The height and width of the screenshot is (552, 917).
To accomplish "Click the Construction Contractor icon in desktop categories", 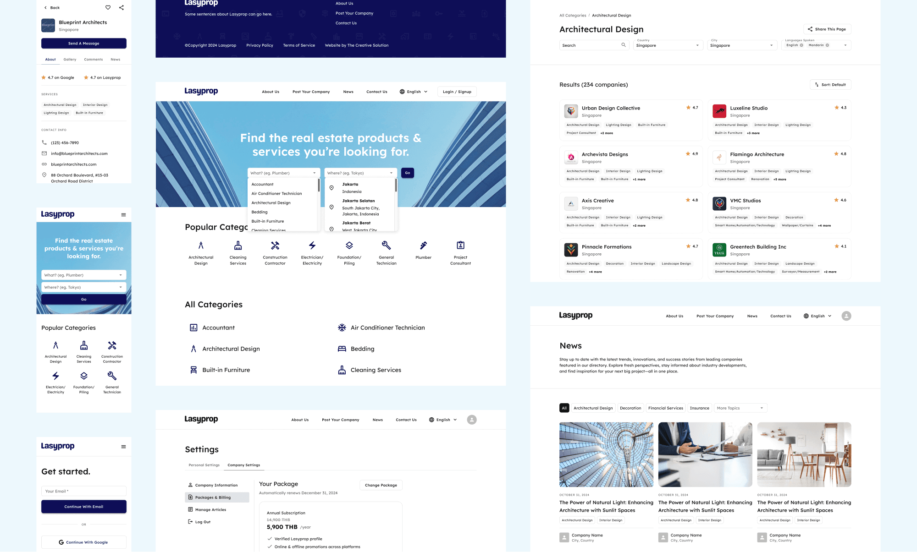I will pyautogui.click(x=275, y=246).
